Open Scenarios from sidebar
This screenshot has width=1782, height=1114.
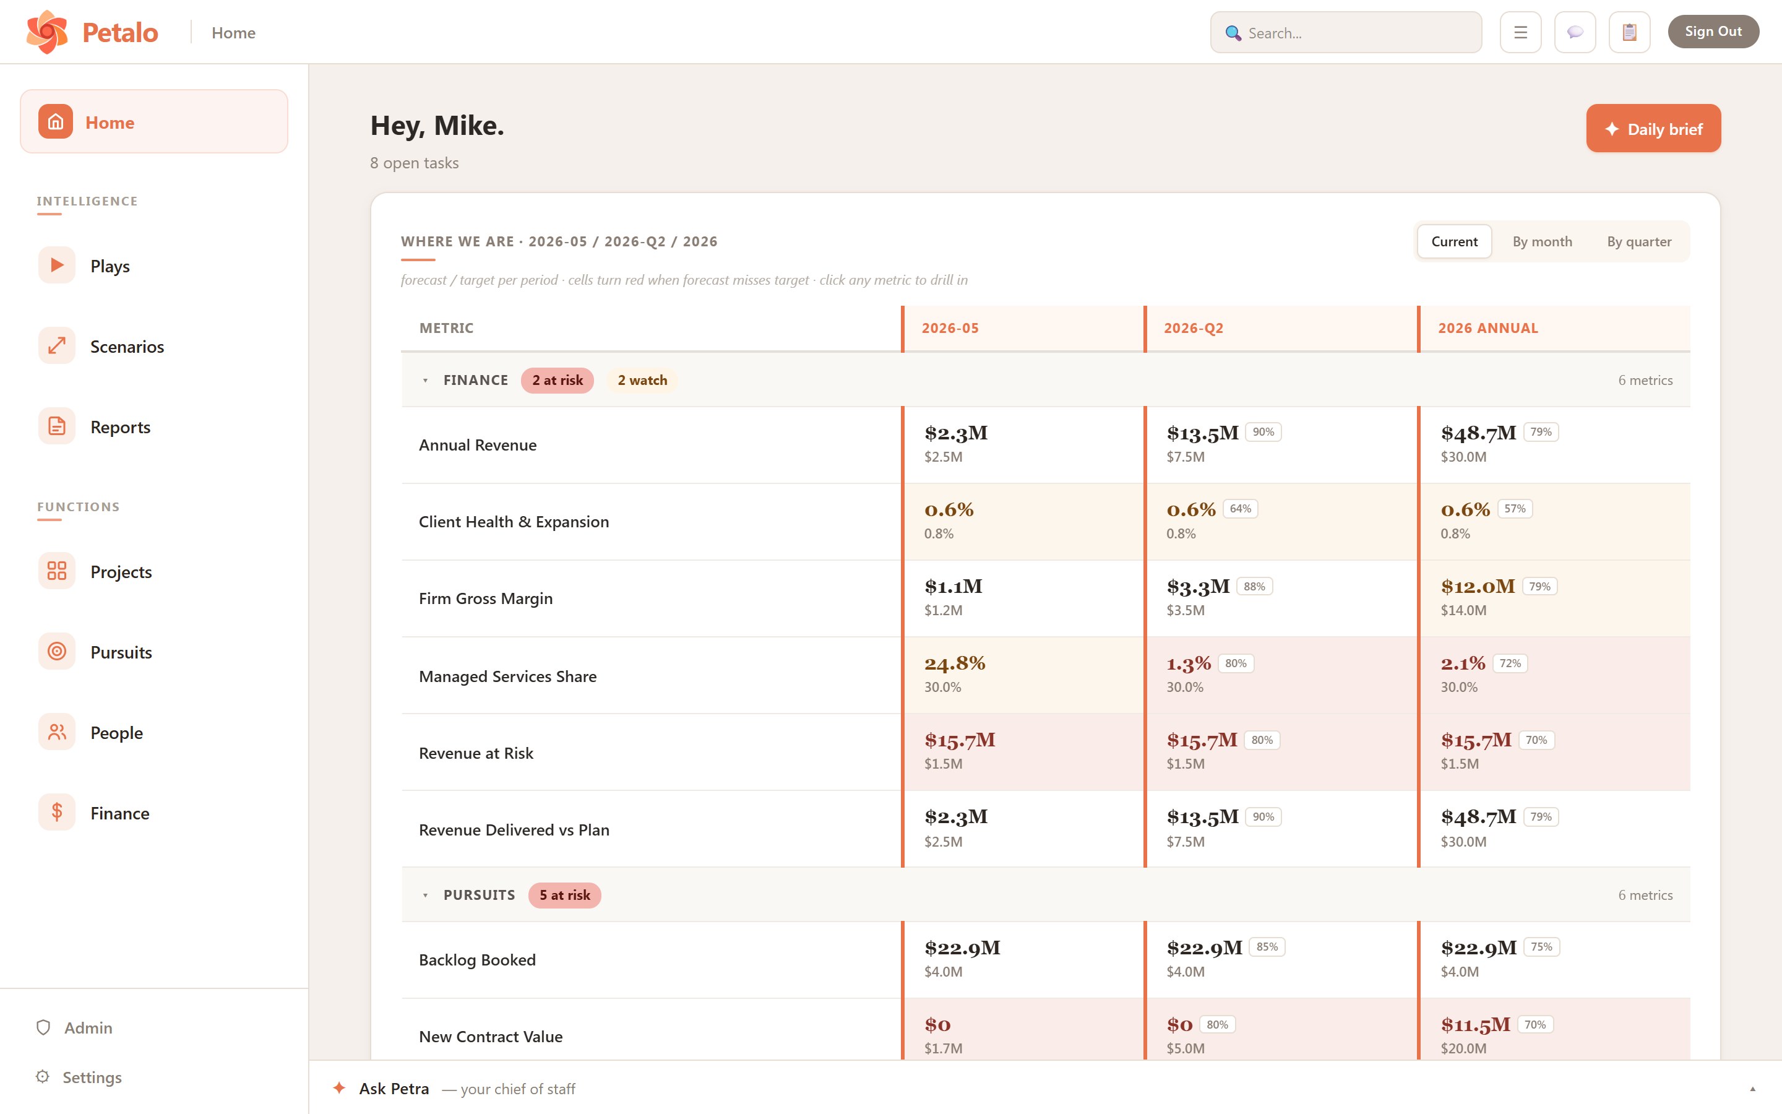pos(127,347)
